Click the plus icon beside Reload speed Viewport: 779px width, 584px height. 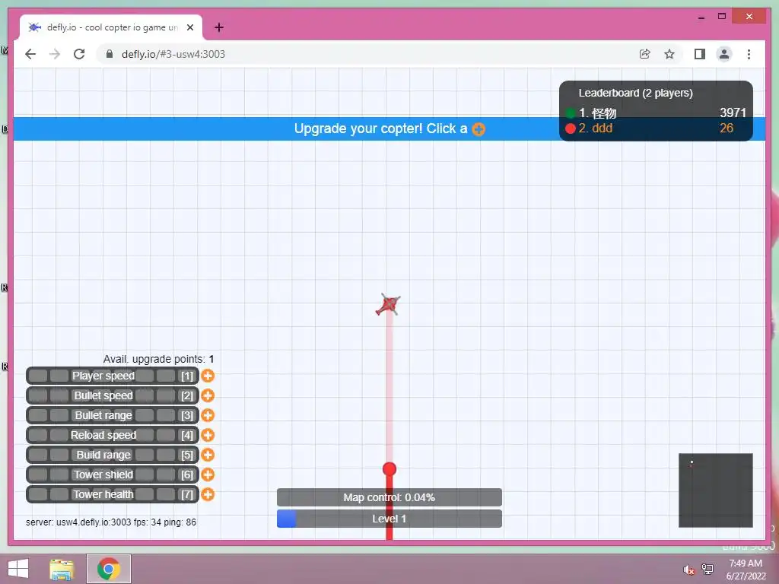208,435
